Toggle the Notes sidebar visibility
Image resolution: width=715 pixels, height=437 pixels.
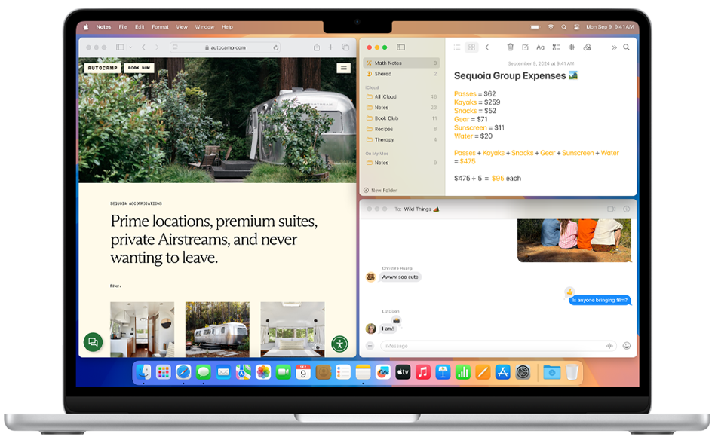pyautogui.click(x=400, y=47)
